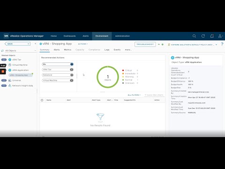
Task: Click the Network Insight Adapter icon
Action: pos(10,85)
